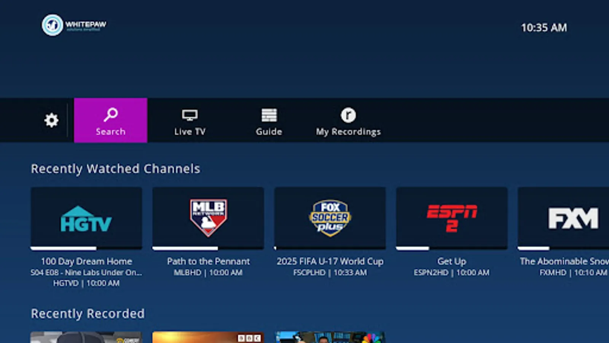Viewport: 609px width, 343px height.
Task: Open the third Recently Recorded thumbnail
Action: coord(330,337)
